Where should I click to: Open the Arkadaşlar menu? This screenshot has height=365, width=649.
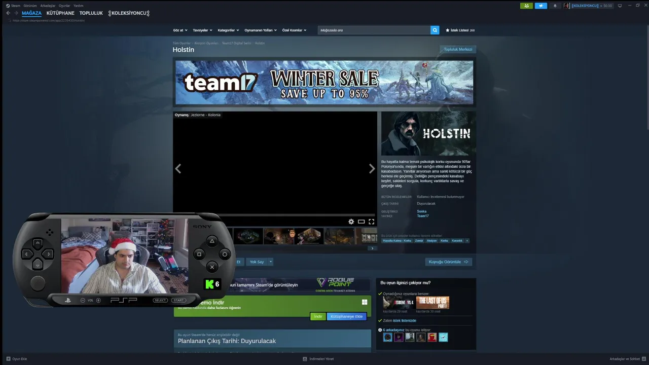tap(48, 6)
